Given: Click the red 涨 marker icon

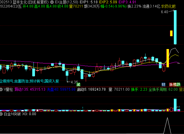Looking at the screenshot, I should pos(171,84).
